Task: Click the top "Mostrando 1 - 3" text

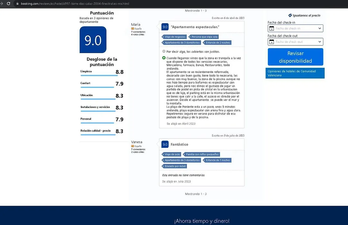Action: pyautogui.click(x=196, y=10)
